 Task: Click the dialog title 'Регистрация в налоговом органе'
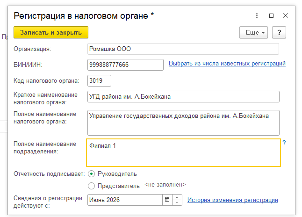[81, 15]
